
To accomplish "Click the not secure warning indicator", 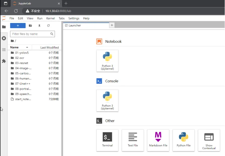I will [x=33, y=11].
